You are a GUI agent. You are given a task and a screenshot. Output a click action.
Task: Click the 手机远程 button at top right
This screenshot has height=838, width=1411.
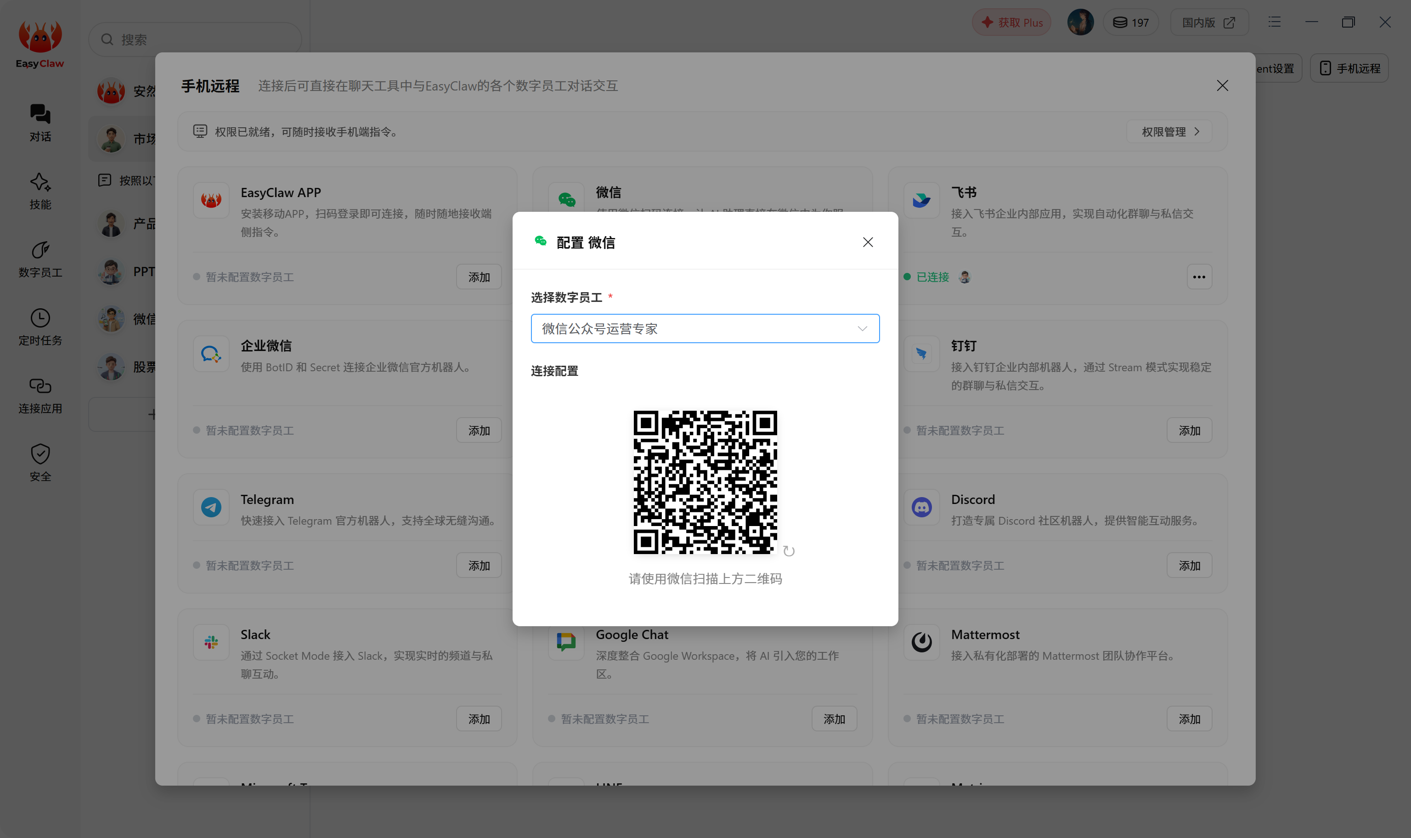tap(1349, 68)
